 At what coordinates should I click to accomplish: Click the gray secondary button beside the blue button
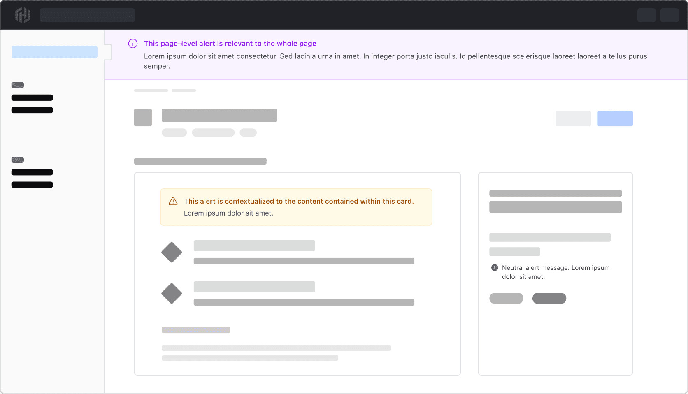tap(573, 118)
